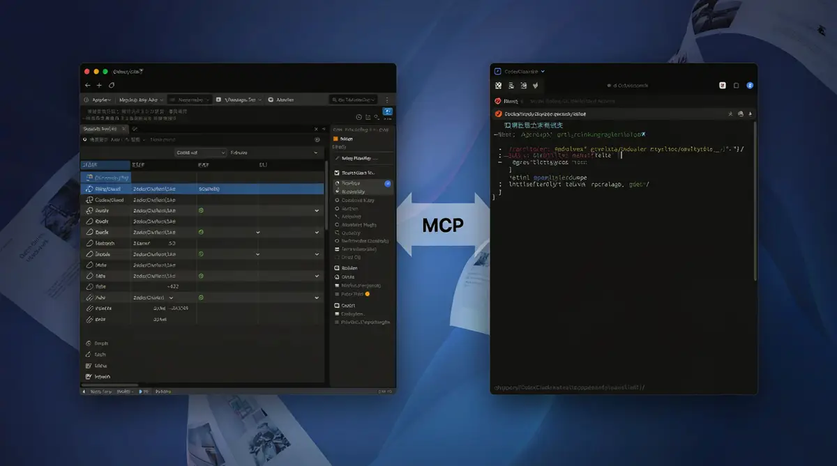Open the left combo box above the table
Screen dimensions: 837x466
200,152
